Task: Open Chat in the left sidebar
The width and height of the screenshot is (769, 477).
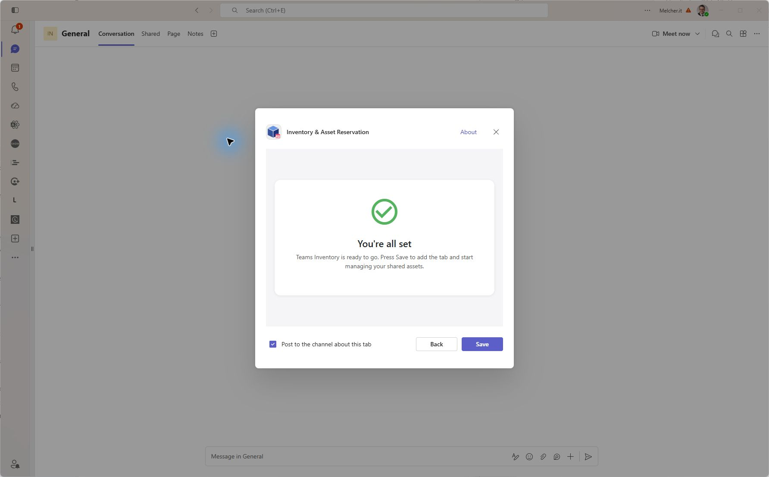Action: click(15, 49)
